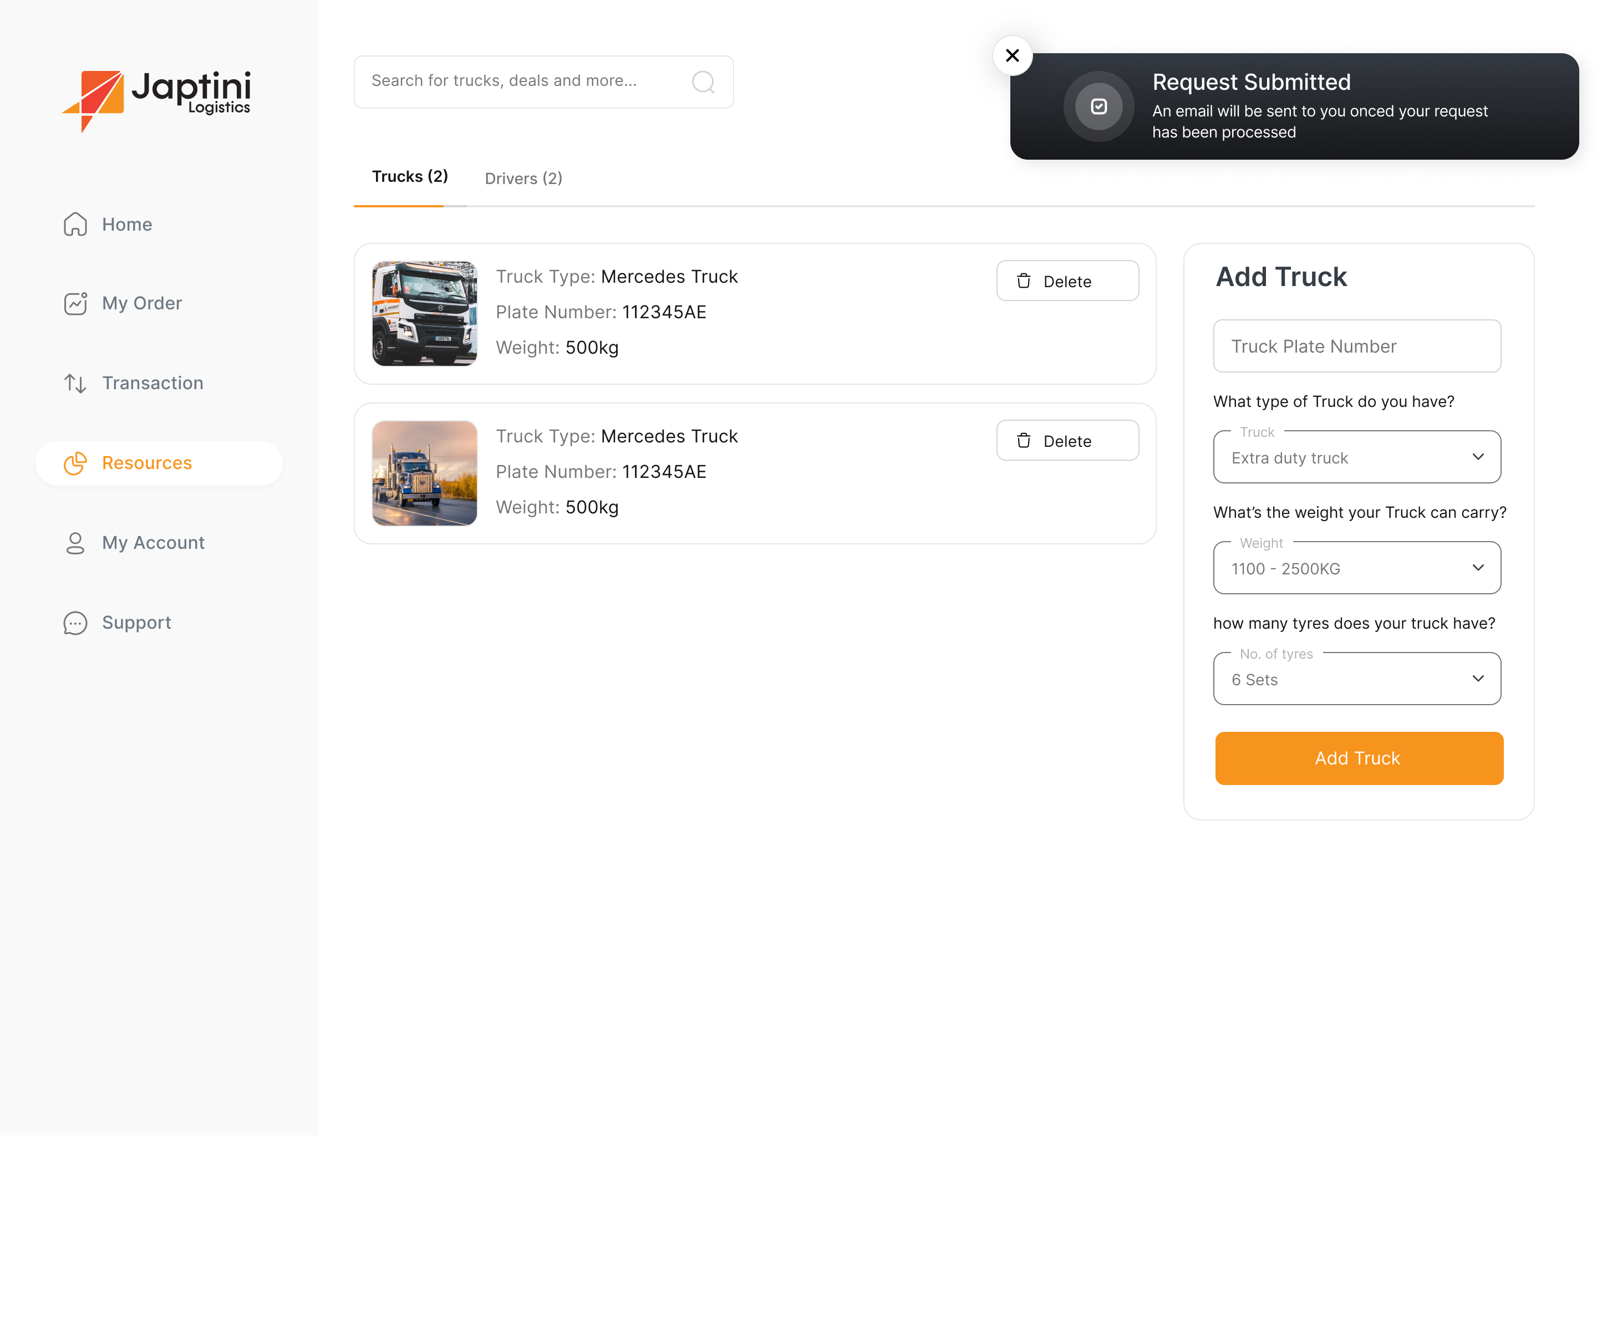Select Resources in the sidebar

pos(159,463)
